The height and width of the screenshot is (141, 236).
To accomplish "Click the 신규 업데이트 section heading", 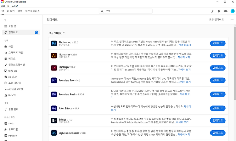I will point(57,33).
